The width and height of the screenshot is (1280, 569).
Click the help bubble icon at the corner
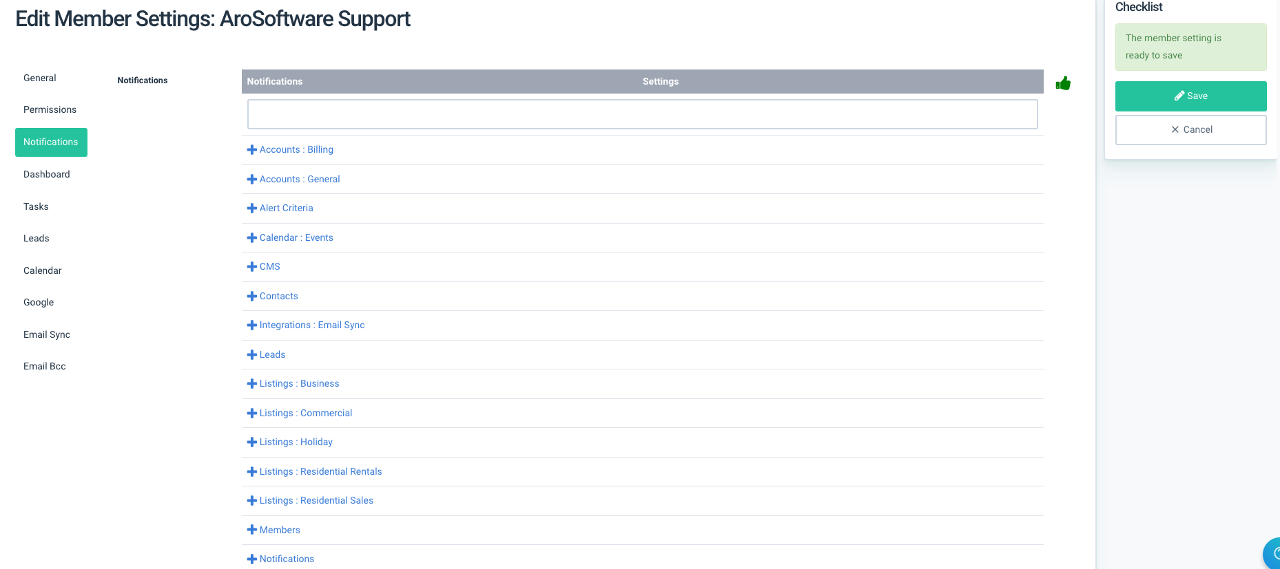click(1272, 554)
